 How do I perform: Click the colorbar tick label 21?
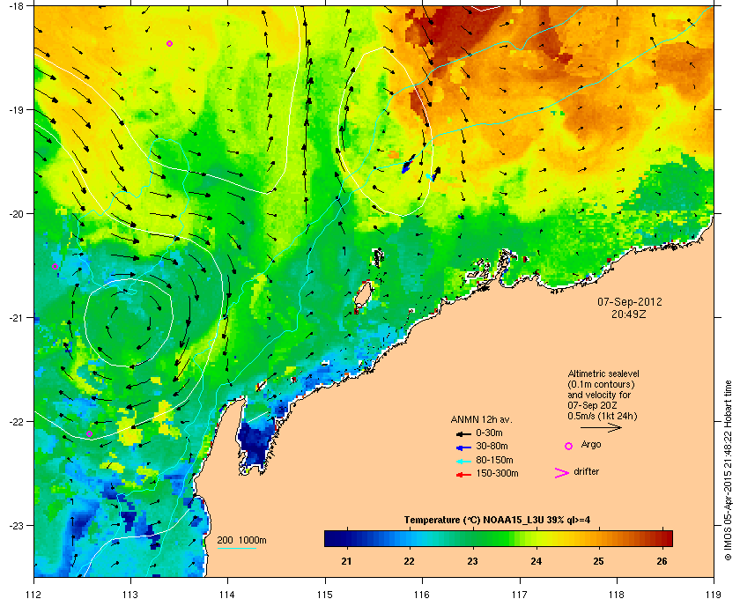(x=347, y=561)
